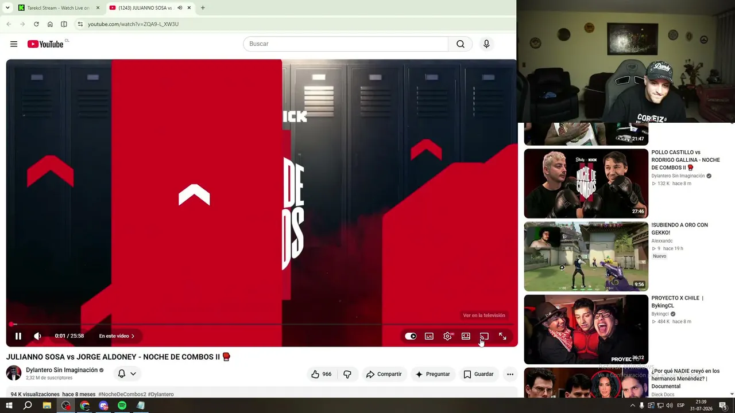Open the notification bell dropdown
Image resolution: width=735 pixels, height=413 pixels.
click(x=127, y=374)
